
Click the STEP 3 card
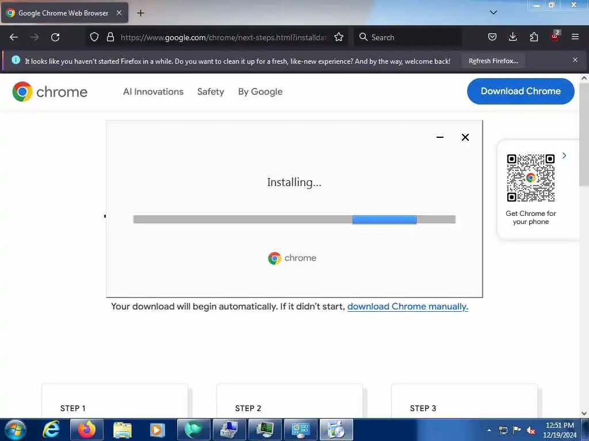(x=464, y=400)
